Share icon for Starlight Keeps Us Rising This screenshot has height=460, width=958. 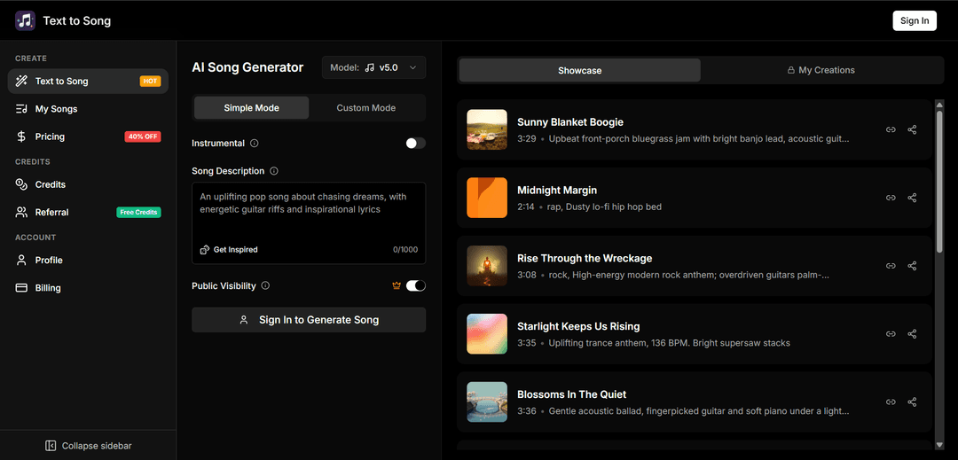coord(912,334)
